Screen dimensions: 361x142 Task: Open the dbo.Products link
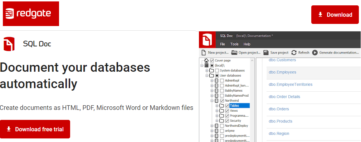280,121
